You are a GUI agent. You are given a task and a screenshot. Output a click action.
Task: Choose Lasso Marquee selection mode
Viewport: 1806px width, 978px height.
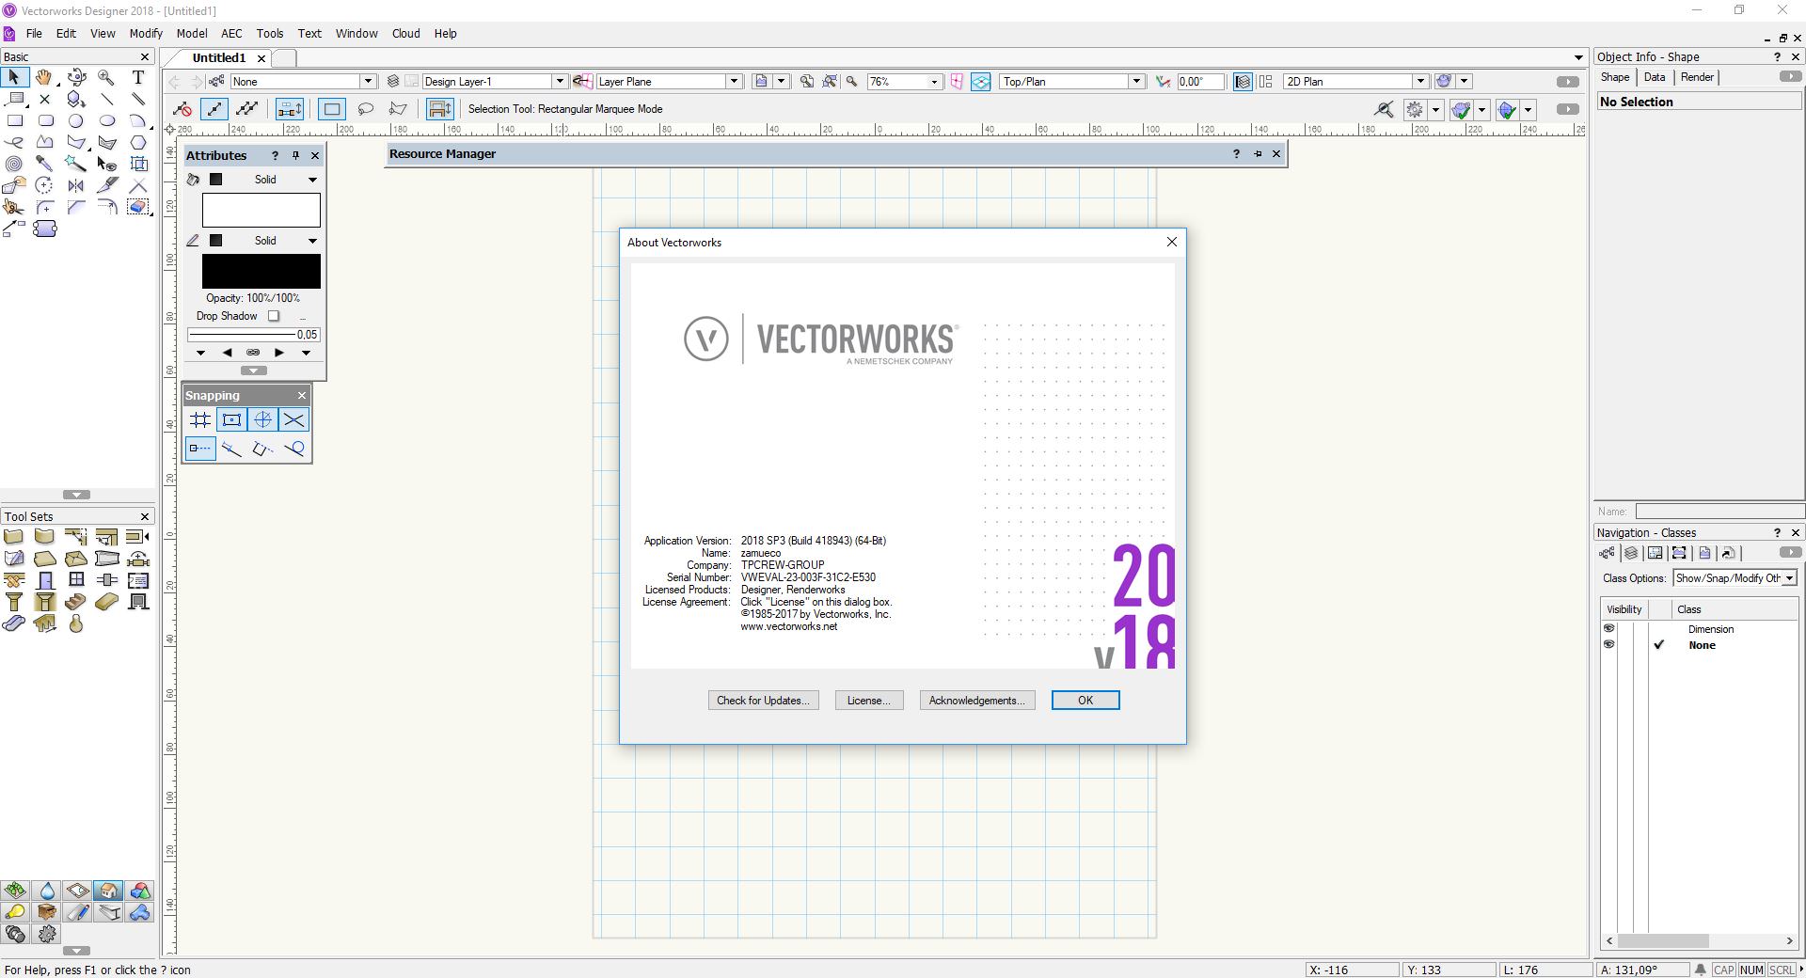(366, 109)
